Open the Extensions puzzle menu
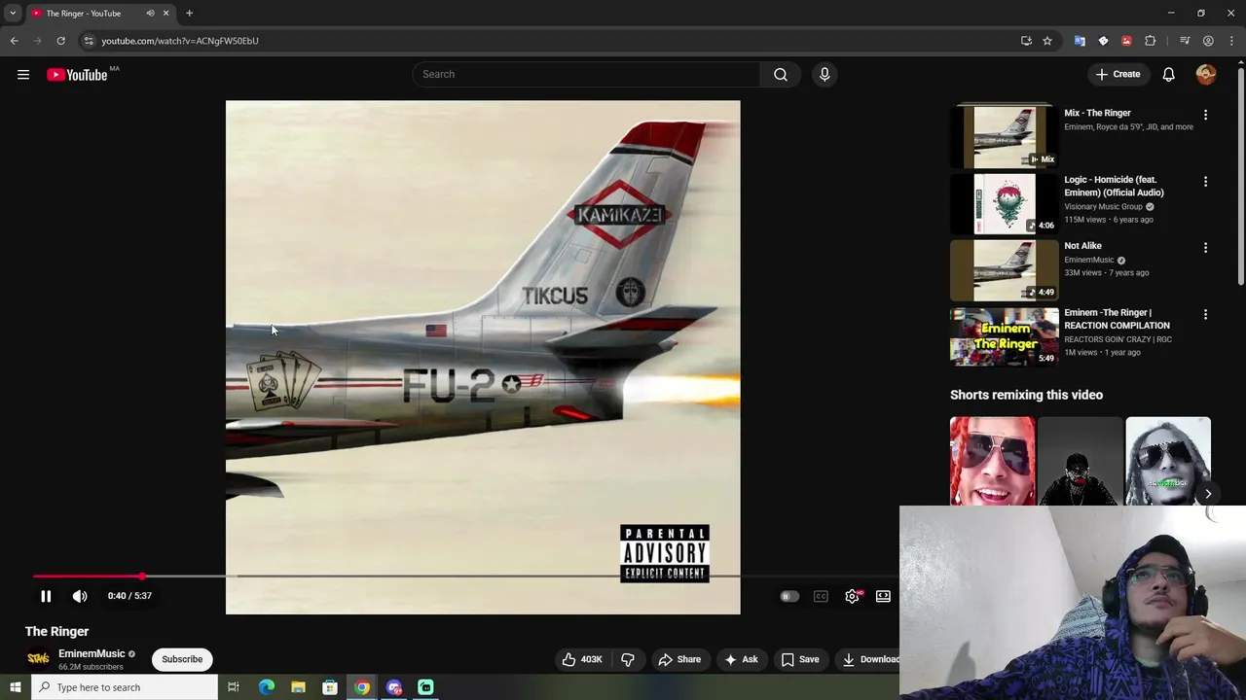Screen dimensions: 1246x700 click(1151, 41)
